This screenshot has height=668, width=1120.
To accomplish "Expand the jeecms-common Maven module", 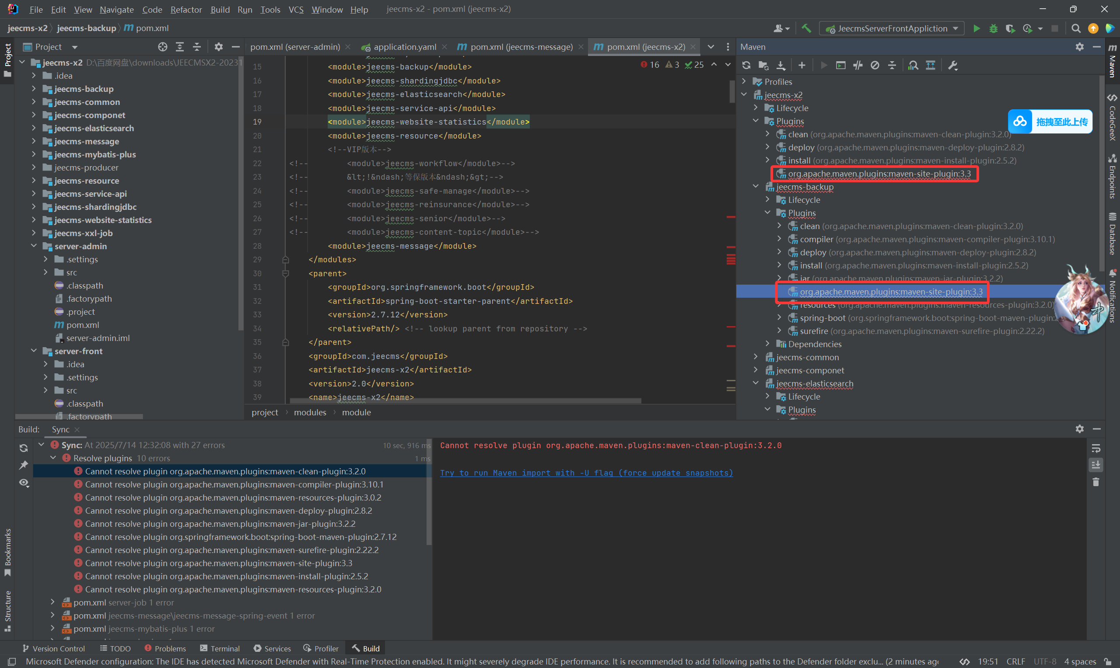I will (x=756, y=357).
